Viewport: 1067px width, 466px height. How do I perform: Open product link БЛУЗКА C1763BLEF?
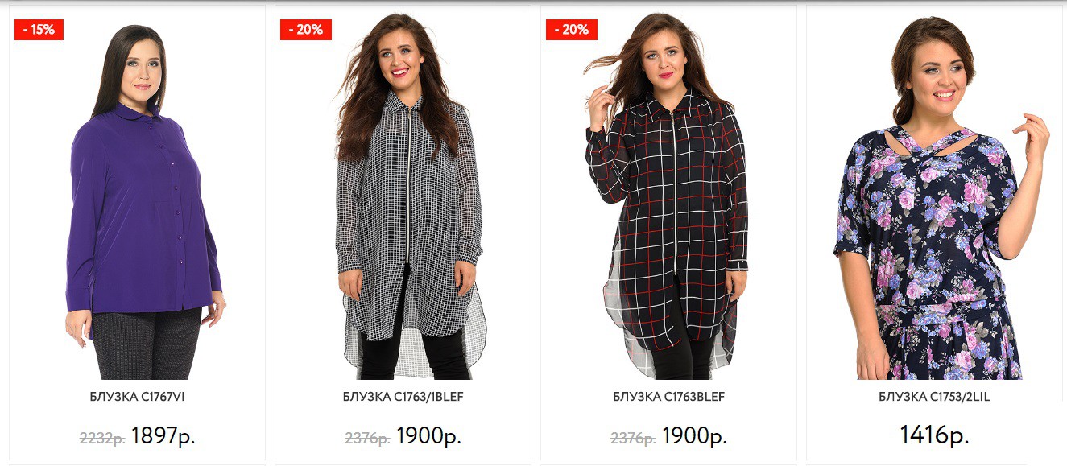click(x=669, y=397)
